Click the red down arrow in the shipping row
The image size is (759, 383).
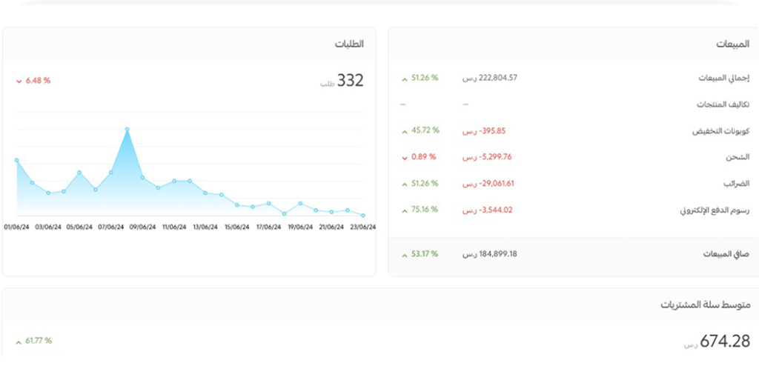pyautogui.click(x=404, y=157)
